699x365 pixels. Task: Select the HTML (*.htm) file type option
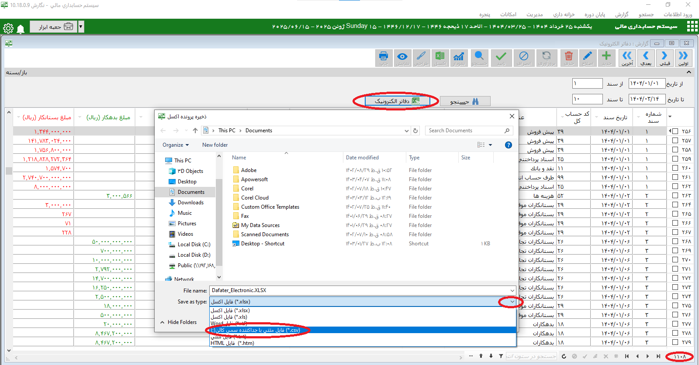tap(363, 343)
